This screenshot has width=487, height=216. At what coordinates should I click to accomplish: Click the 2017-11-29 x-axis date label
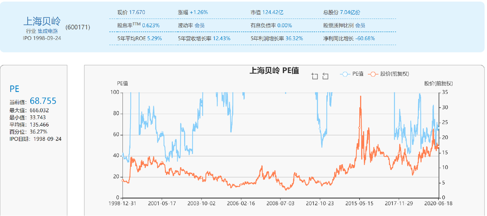399,203
